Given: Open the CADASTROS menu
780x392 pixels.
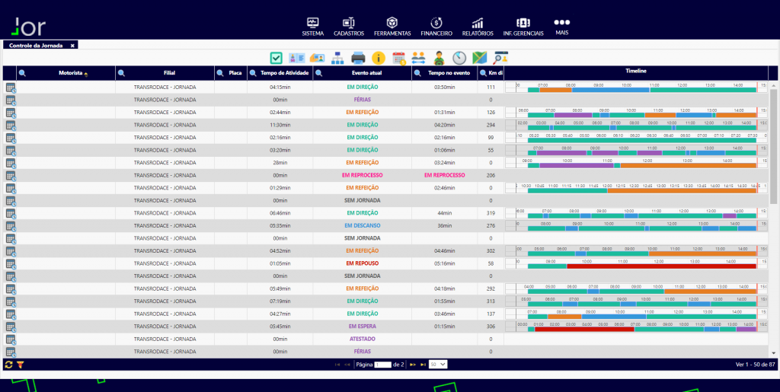Looking at the screenshot, I should [x=349, y=27].
